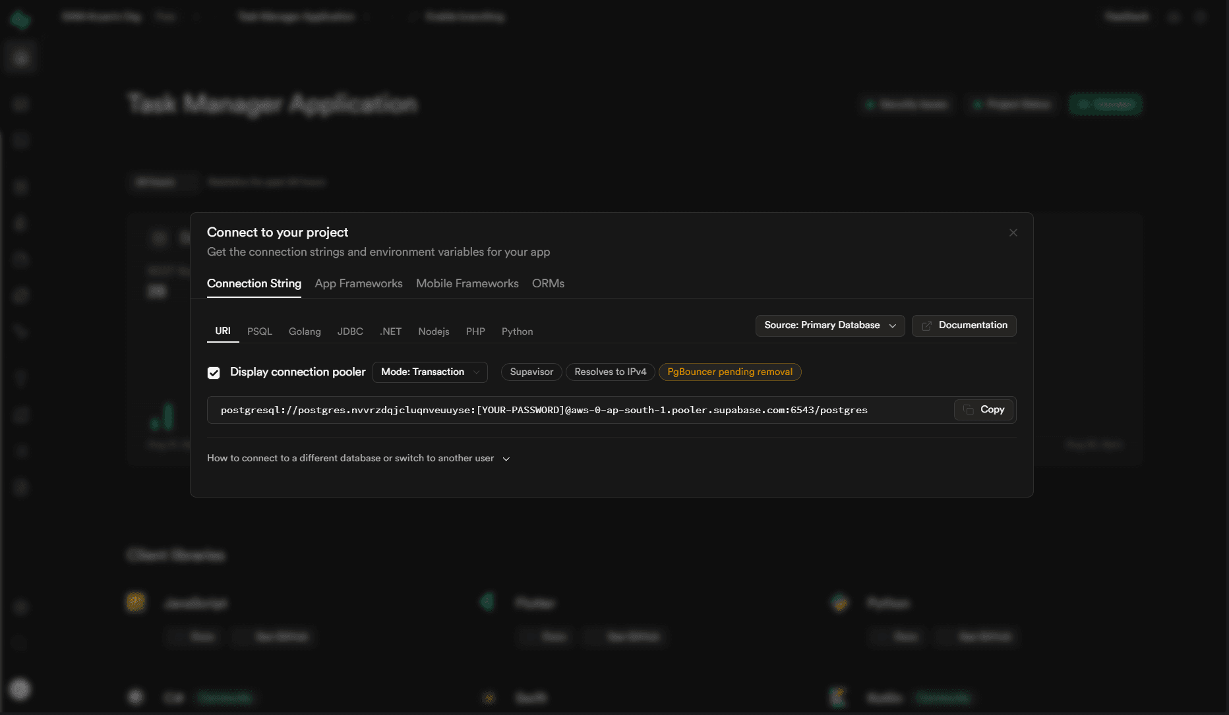Uncheck Display connection pooler checkbox
Viewport: 1229px width, 715px height.
pos(214,373)
